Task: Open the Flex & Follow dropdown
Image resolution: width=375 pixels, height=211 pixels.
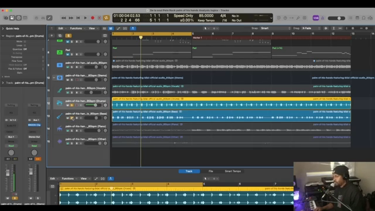Action: click(33, 69)
